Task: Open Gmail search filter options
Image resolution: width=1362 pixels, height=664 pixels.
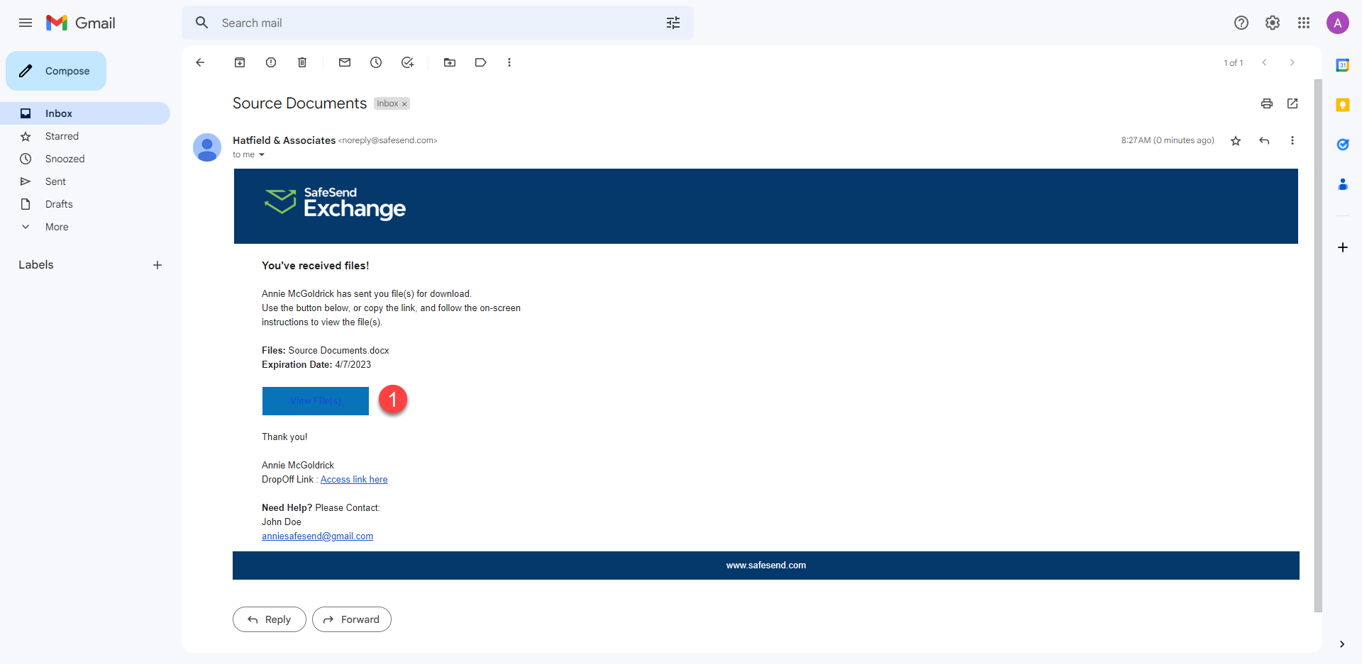Action: pos(672,23)
